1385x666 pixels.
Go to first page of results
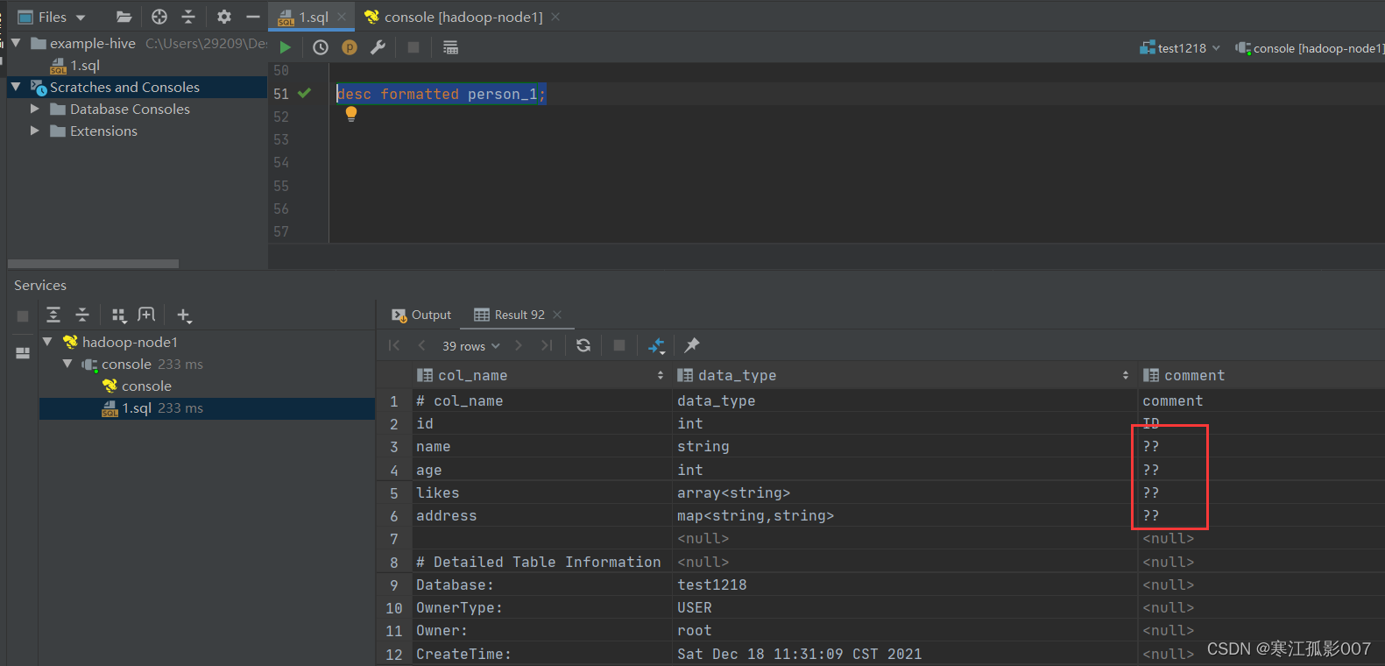[394, 345]
